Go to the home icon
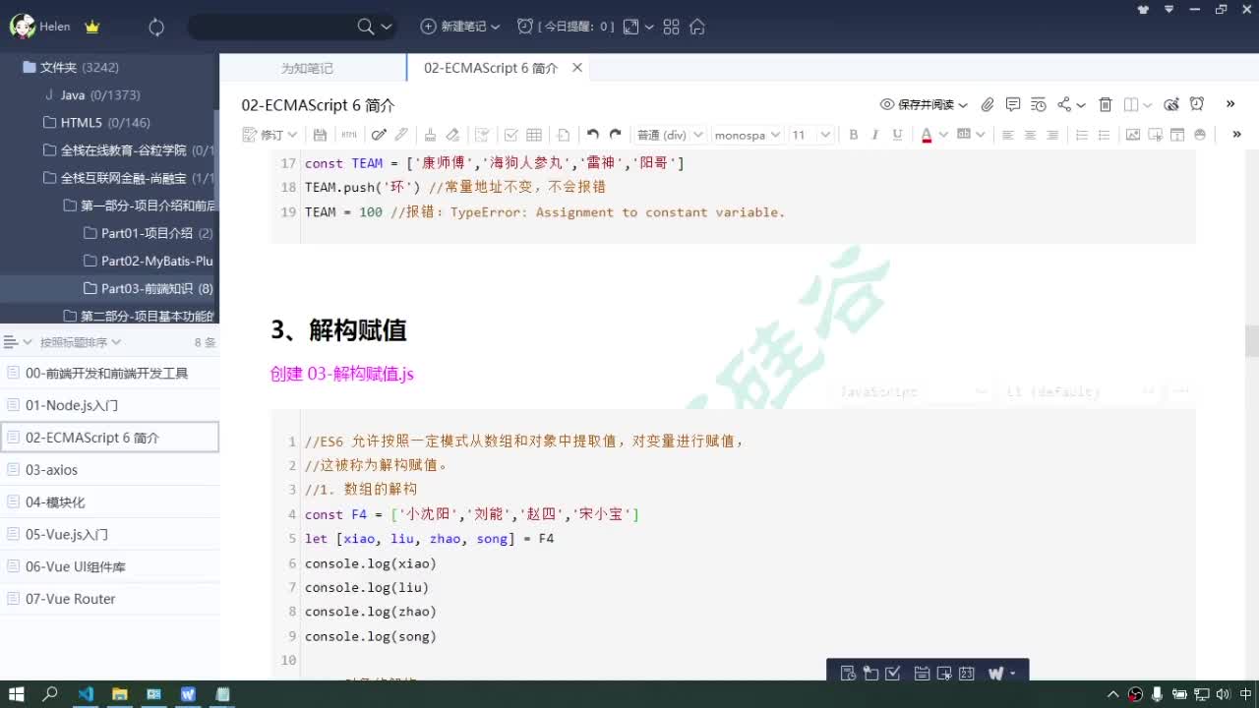The height and width of the screenshot is (708, 1259). [x=697, y=27]
